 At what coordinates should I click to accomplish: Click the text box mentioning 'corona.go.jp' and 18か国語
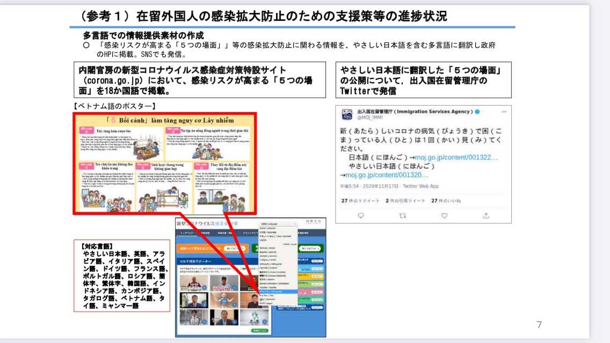click(200, 80)
